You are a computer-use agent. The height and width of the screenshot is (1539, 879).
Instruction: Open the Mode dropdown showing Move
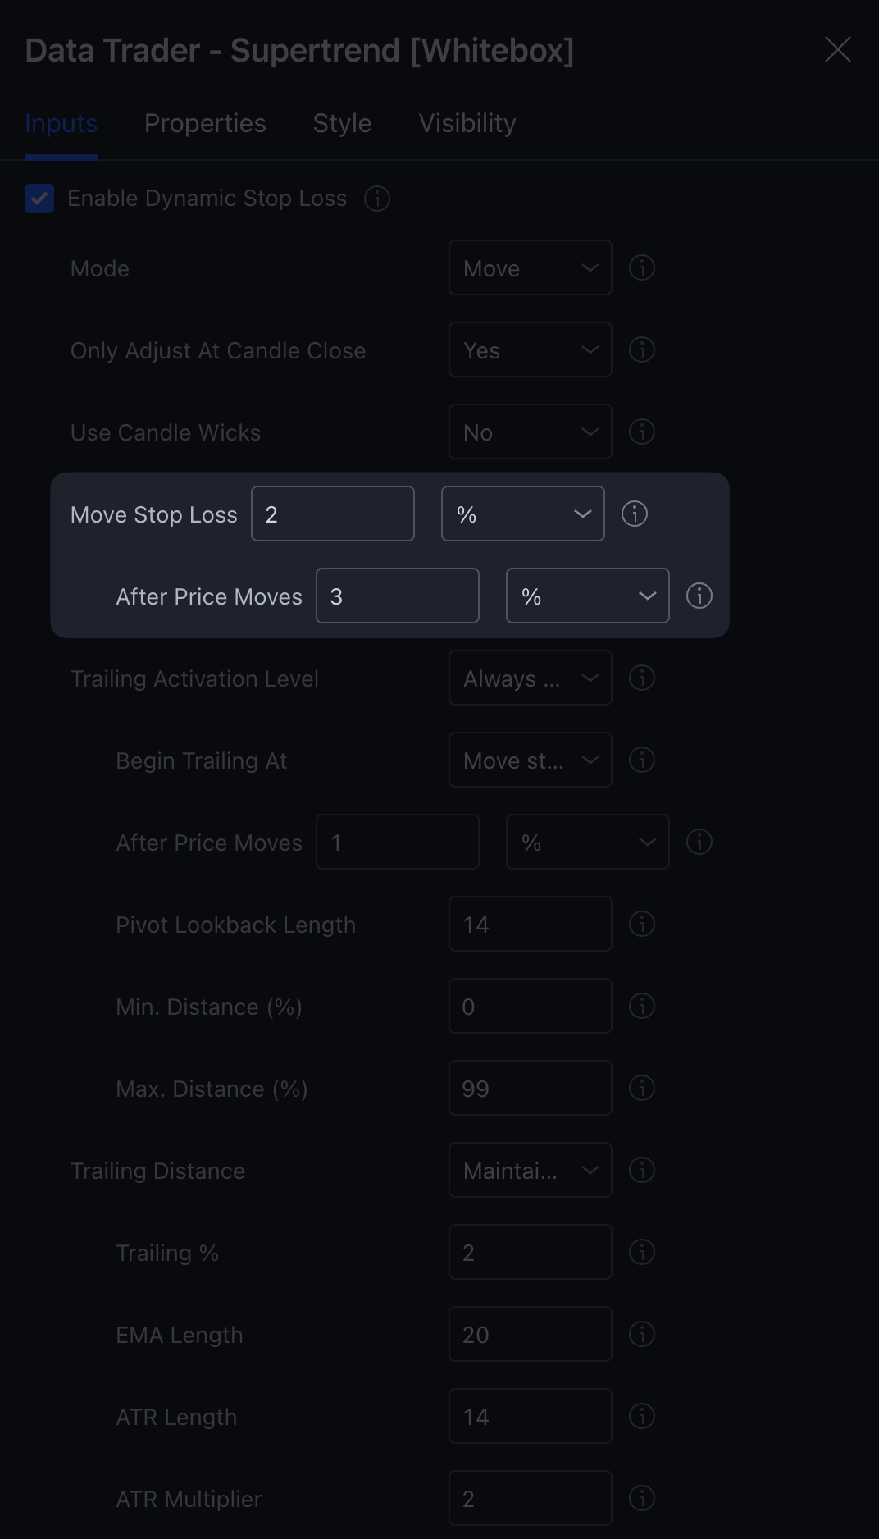tap(530, 267)
